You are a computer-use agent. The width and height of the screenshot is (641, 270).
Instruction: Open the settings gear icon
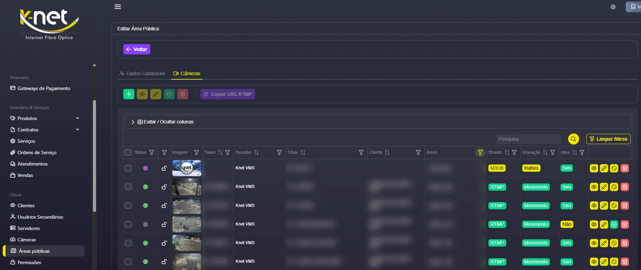pyautogui.click(x=613, y=7)
